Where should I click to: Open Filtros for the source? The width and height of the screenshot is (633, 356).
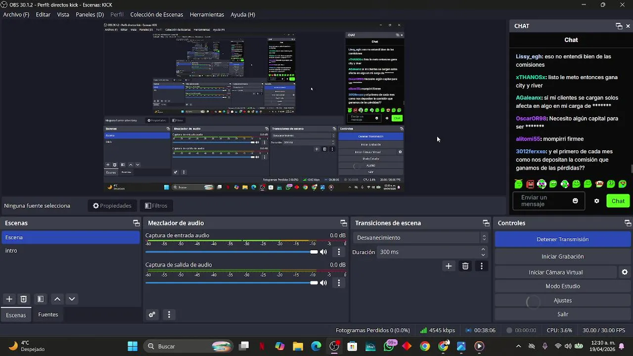point(156,206)
